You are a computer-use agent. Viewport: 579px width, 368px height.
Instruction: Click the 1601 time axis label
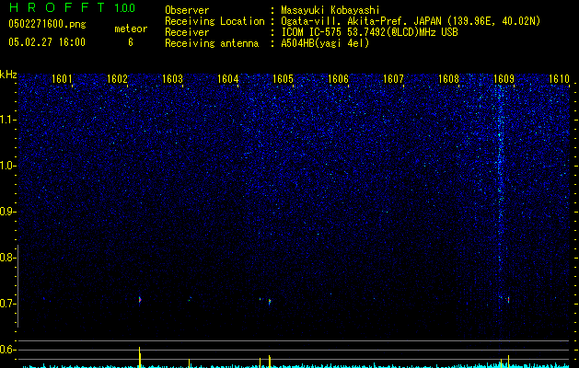[x=62, y=79]
